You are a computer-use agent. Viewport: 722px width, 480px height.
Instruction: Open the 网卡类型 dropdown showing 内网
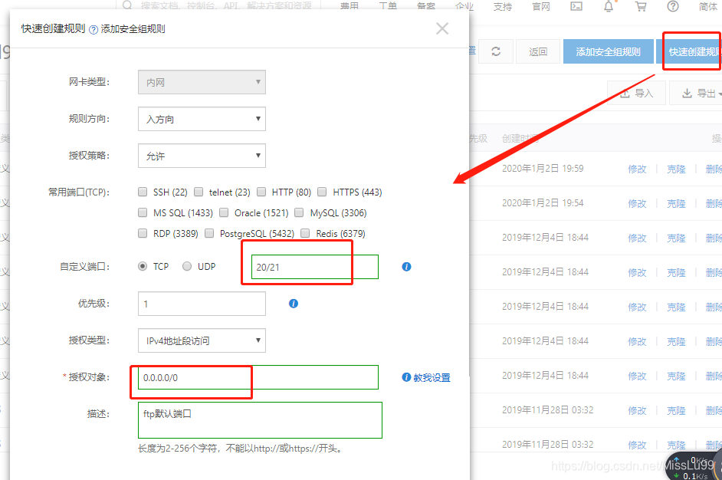click(x=202, y=82)
